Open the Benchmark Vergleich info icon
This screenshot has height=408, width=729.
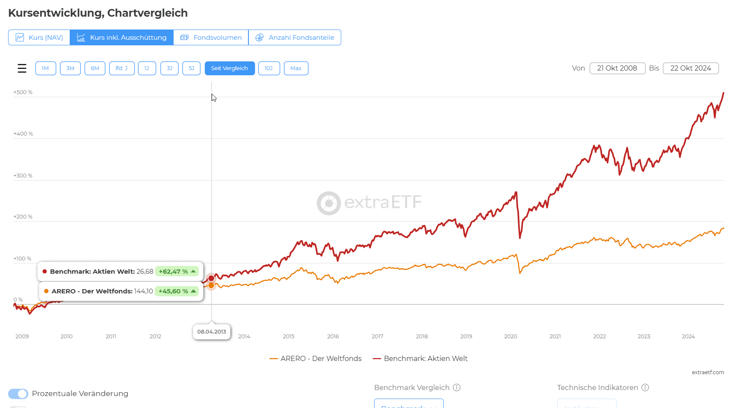[x=457, y=387]
